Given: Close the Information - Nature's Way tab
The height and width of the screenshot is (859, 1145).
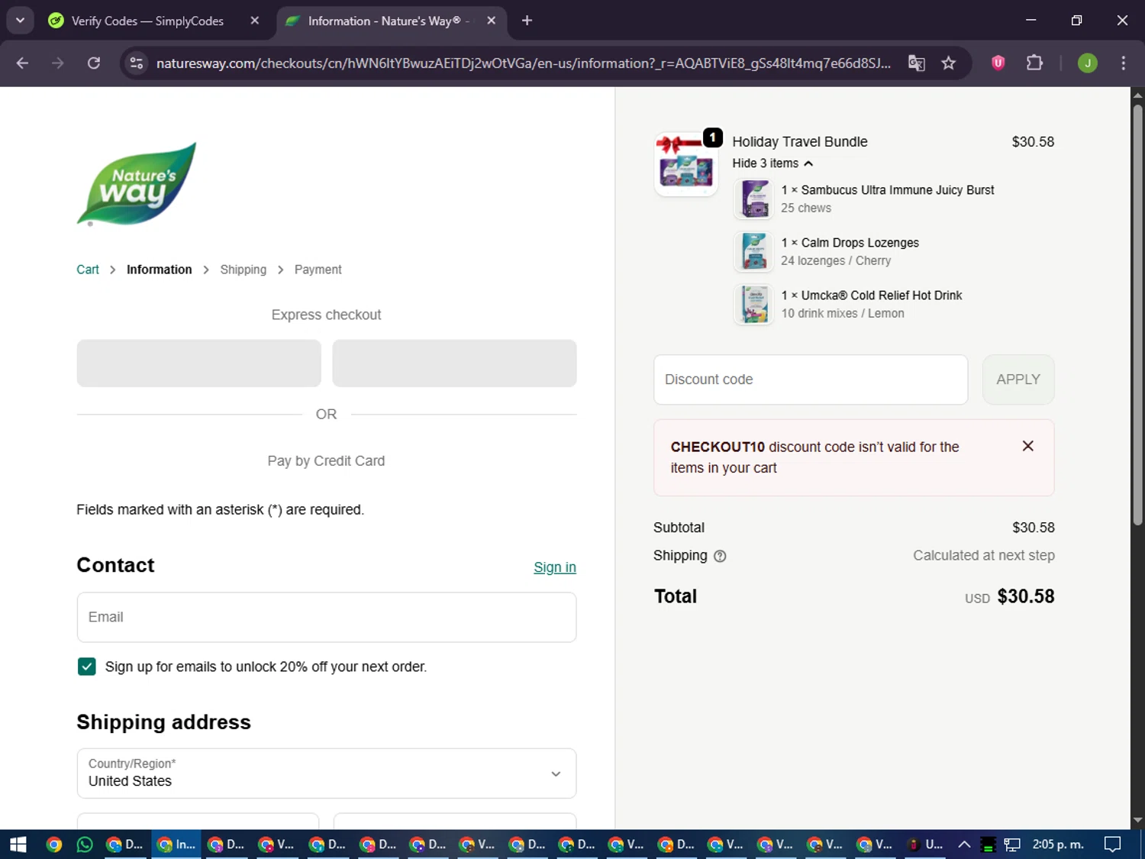Looking at the screenshot, I should [x=492, y=21].
